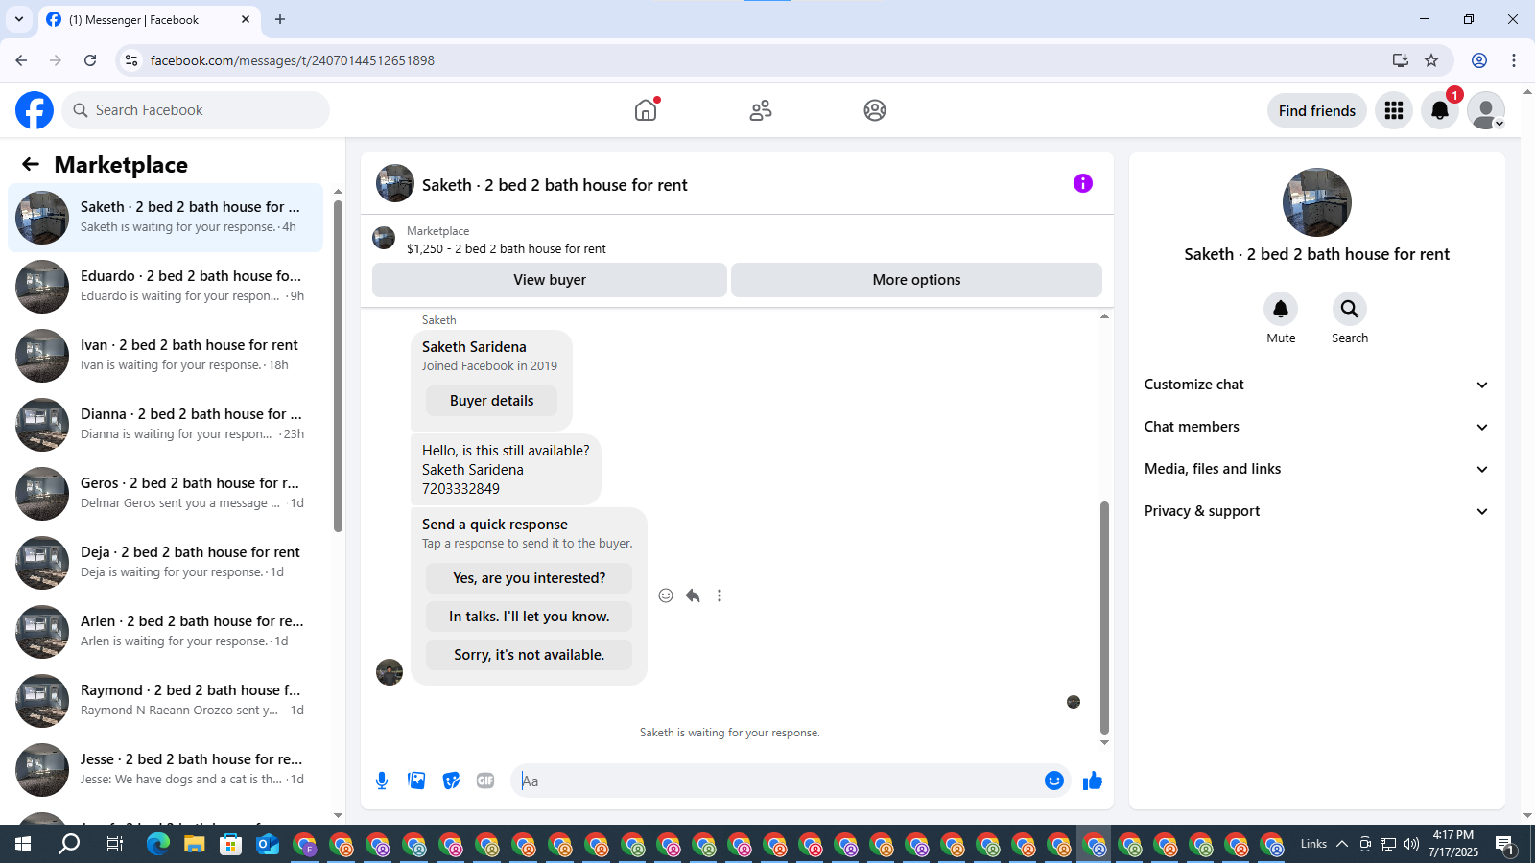Send quick reply Sorry, it's not available.
This screenshot has width=1535, height=863.
point(529,655)
